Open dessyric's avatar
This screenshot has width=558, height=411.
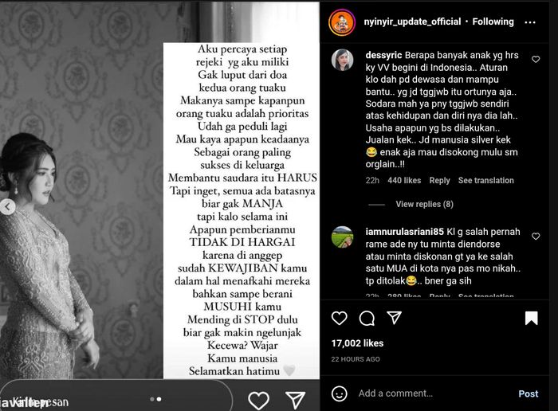tap(342, 60)
